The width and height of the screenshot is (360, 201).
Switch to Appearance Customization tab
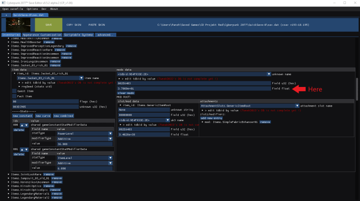[42, 35]
